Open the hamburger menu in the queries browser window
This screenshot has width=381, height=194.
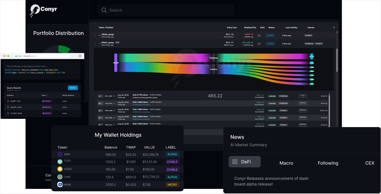tap(80, 56)
